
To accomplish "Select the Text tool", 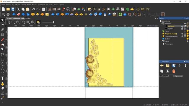I will click(2, 78).
